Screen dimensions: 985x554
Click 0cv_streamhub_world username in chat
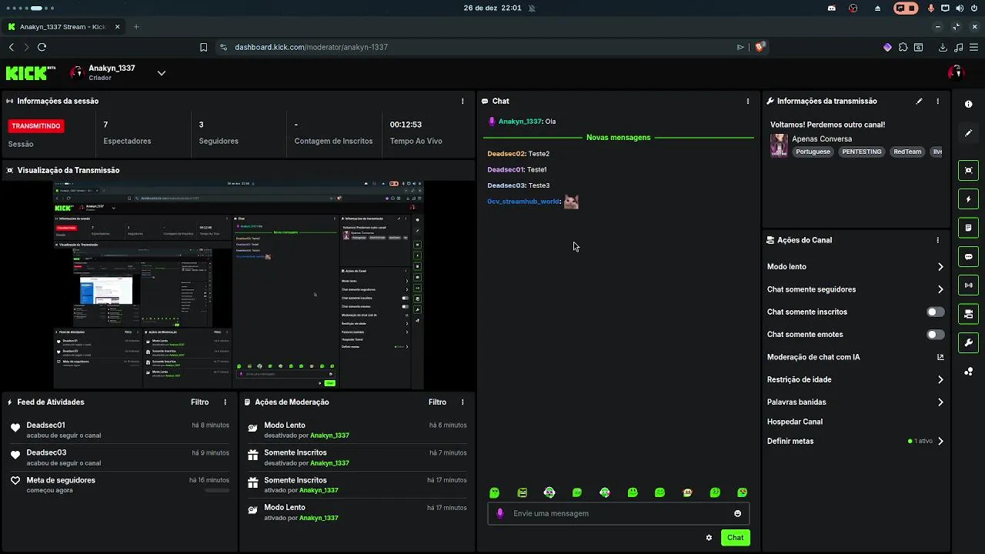523,202
